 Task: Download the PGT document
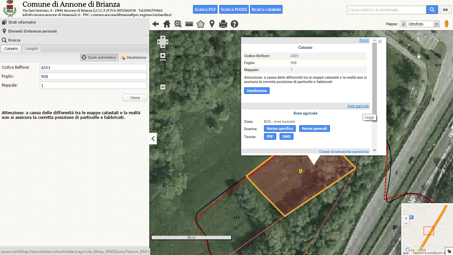[x=205, y=10]
